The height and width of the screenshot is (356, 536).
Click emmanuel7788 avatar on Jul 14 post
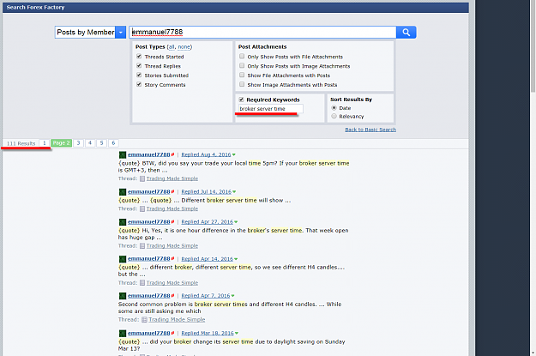tap(123, 192)
